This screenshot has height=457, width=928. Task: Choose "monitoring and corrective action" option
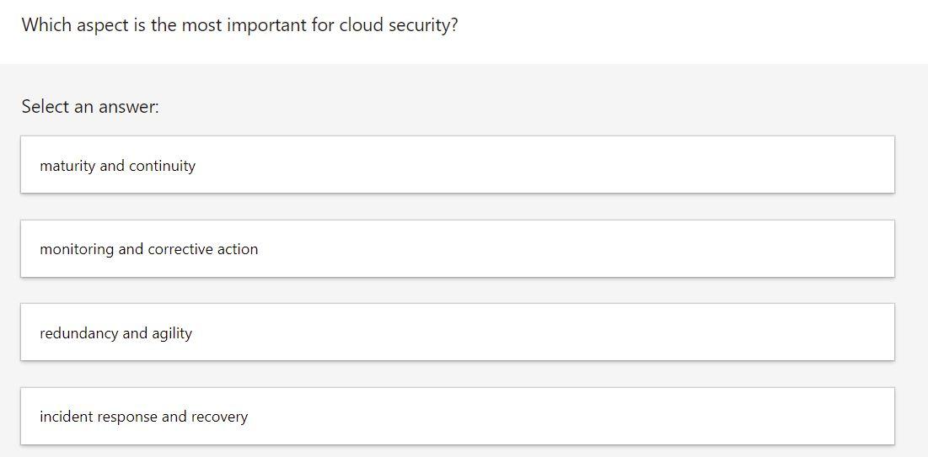[x=148, y=249]
